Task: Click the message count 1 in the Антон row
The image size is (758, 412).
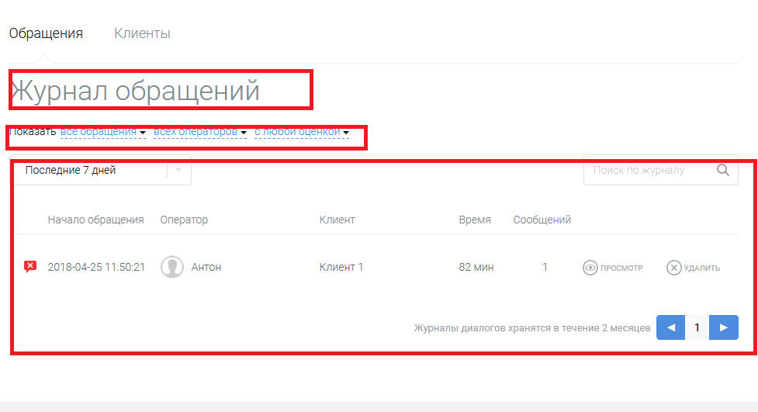Action: tap(545, 267)
